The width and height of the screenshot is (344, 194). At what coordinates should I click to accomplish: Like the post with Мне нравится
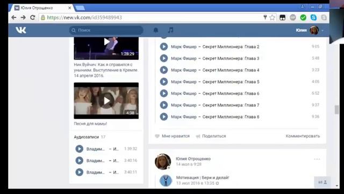pyautogui.click(x=172, y=136)
